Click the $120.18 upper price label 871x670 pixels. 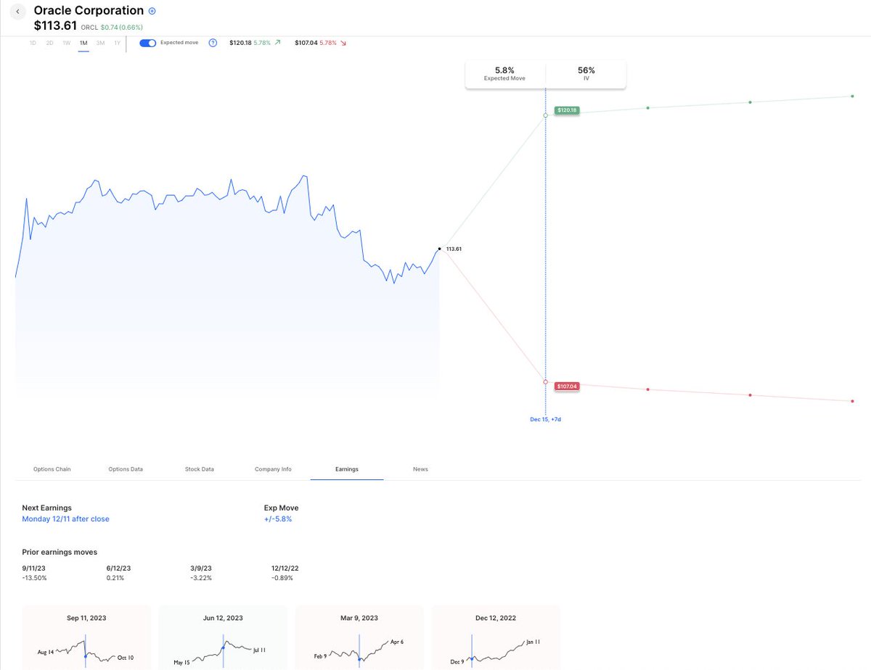[567, 110]
